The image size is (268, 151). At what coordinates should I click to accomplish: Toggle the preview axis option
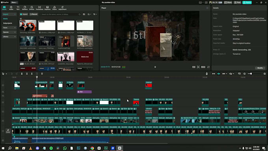pos(231,74)
